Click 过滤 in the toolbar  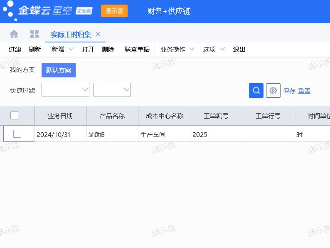click(x=15, y=49)
